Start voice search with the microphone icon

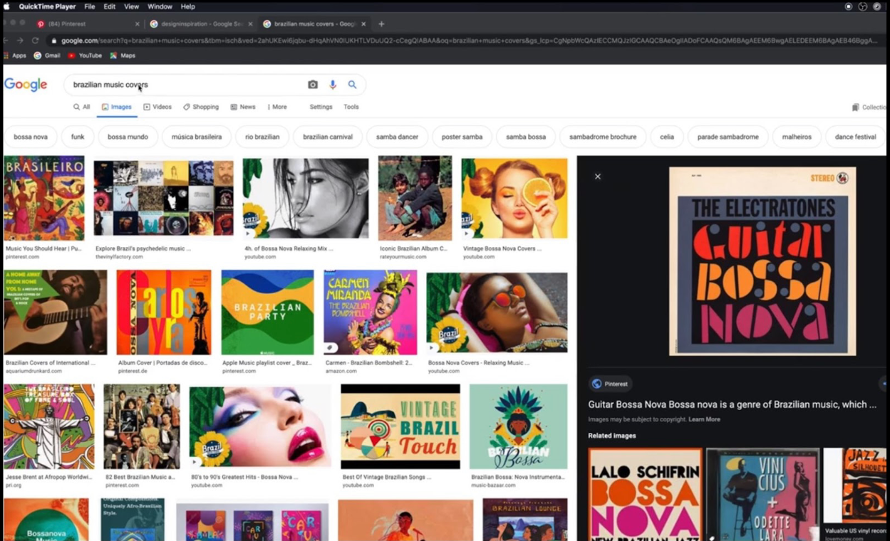click(332, 85)
